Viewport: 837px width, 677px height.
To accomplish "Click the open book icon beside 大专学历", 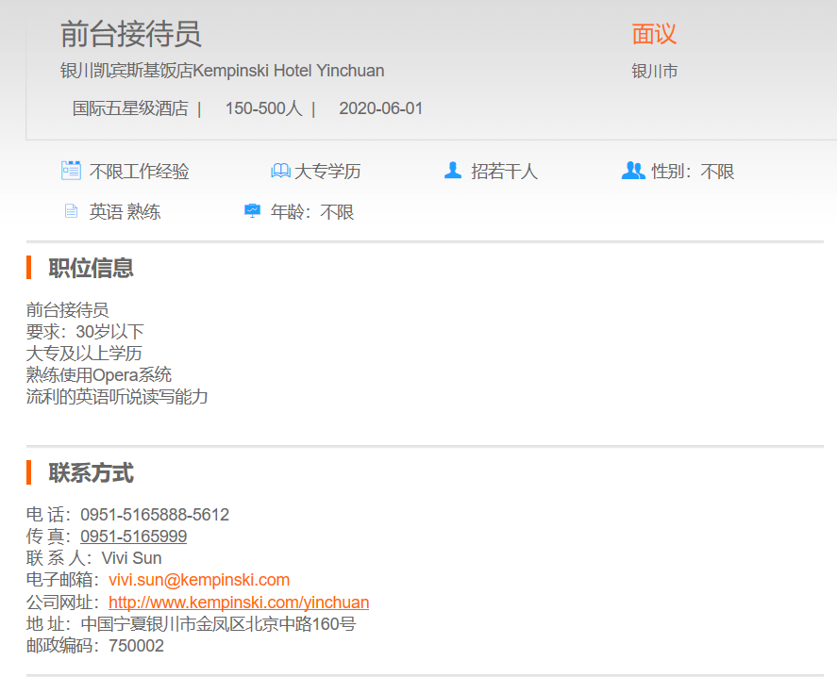I will click(280, 171).
